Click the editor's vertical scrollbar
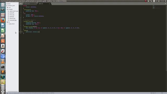Viewport: 167px width, 94px height. click(166, 38)
